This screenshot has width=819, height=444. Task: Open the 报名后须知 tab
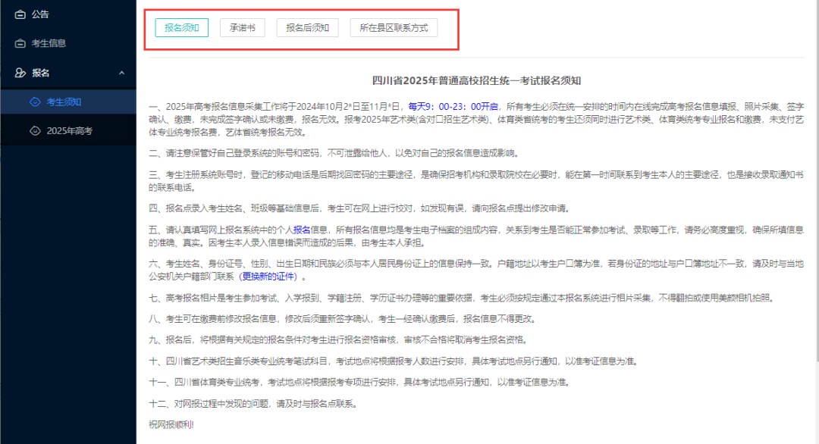[x=306, y=27]
